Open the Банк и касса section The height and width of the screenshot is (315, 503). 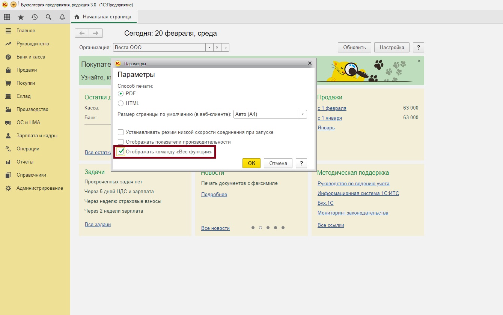[x=30, y=57]
